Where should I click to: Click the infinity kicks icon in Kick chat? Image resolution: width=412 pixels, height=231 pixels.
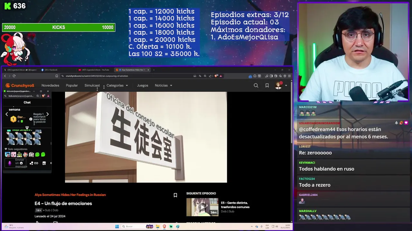(x=36, y=163)
